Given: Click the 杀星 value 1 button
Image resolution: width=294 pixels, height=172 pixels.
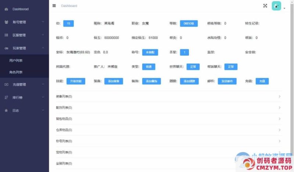Looking at the screenshot, I should pyautogui.click(x=184, y=52).
